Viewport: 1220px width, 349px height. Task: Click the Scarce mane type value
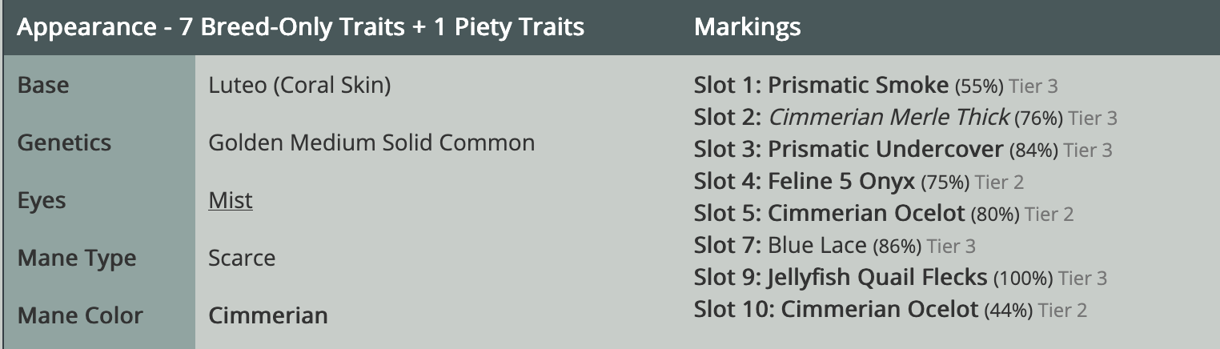pyautogui.click(x=242, y=258)
